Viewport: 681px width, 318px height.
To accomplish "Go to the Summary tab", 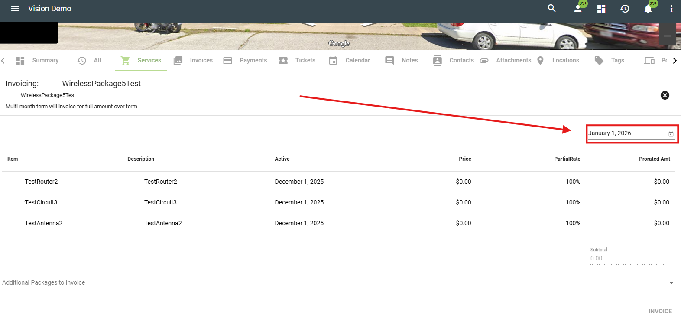I will pyautogui.click(x=38, y=61).
